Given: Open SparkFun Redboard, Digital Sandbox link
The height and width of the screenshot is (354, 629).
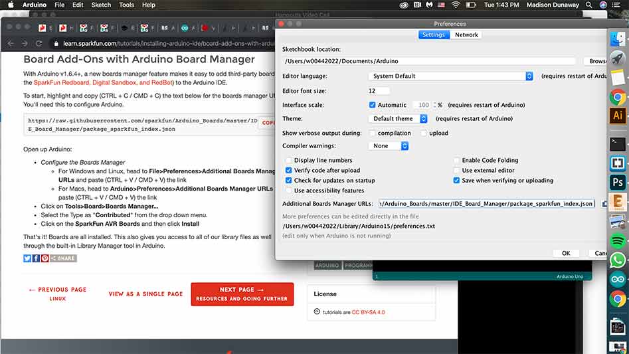Looking at the screenshot, I should click(103, 82).
